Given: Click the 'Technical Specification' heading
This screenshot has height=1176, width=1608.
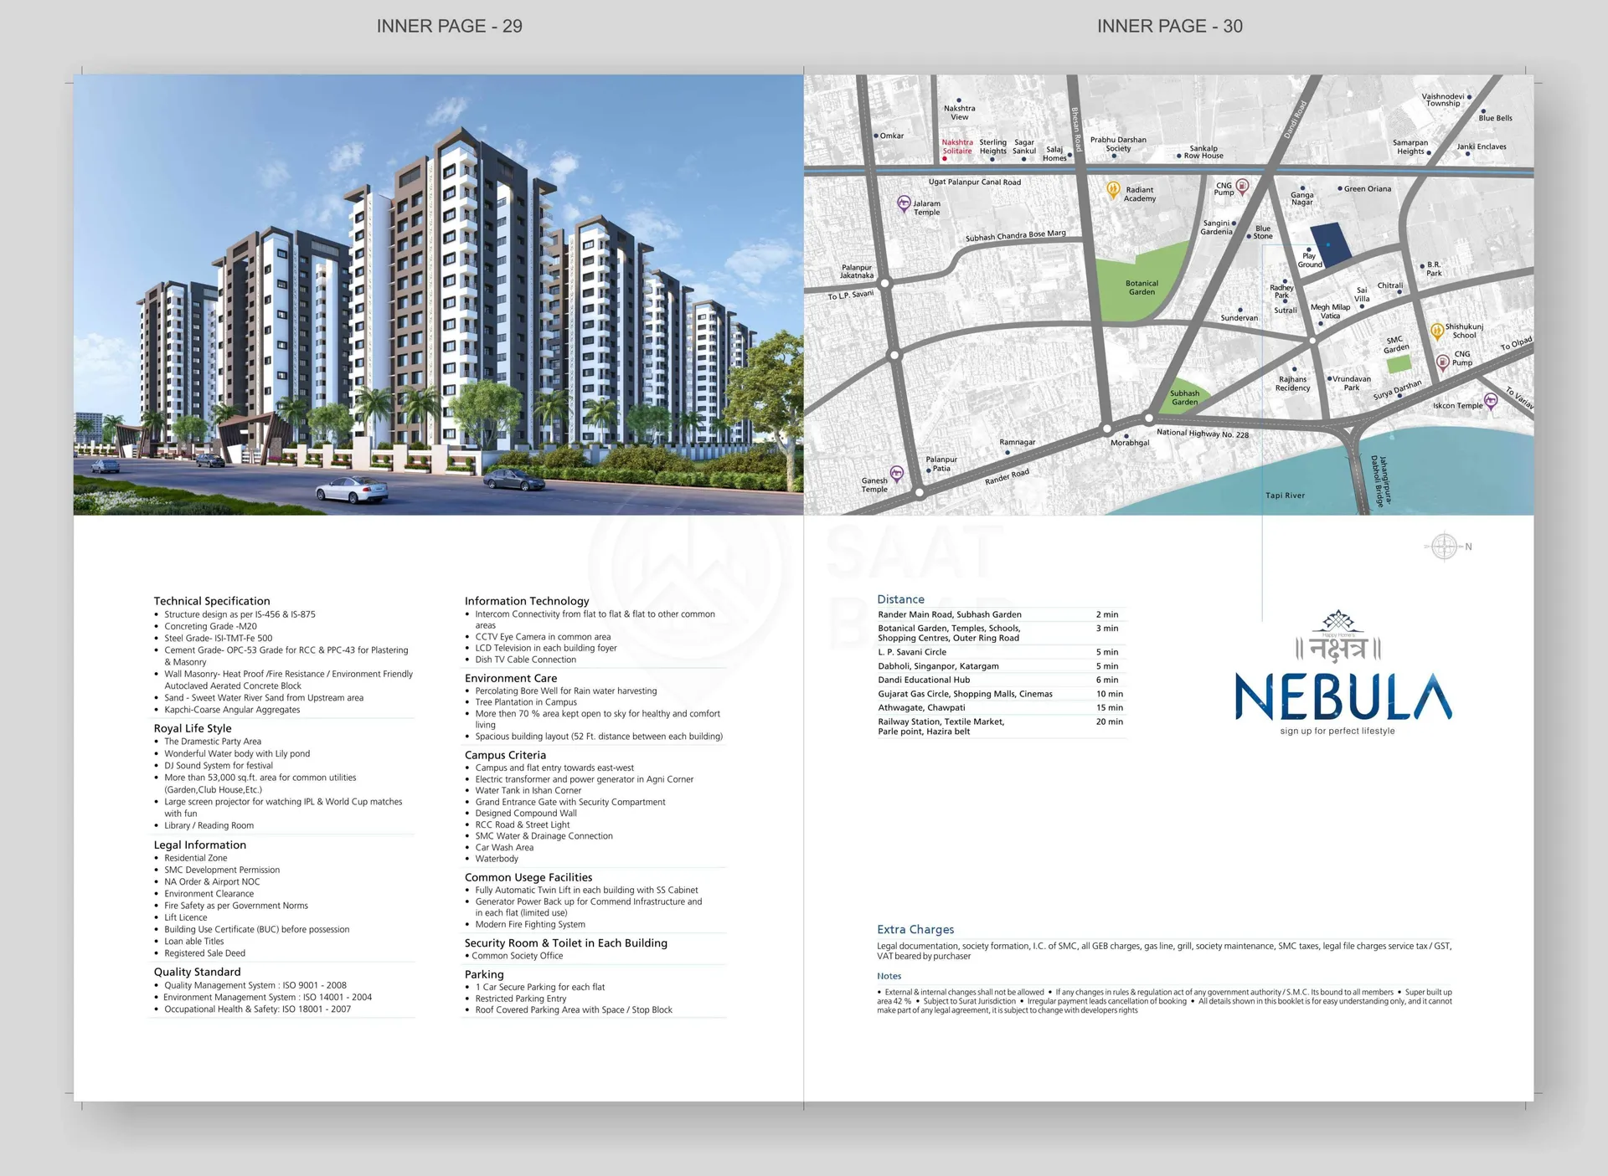Looking at the screenshot, I should coord(212,601).
